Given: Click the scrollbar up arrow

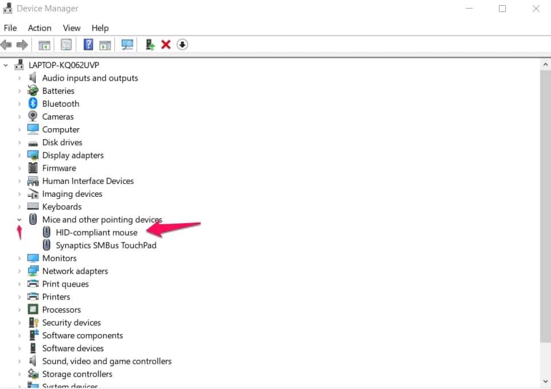Looking at the screenshot, I should 545,65.
